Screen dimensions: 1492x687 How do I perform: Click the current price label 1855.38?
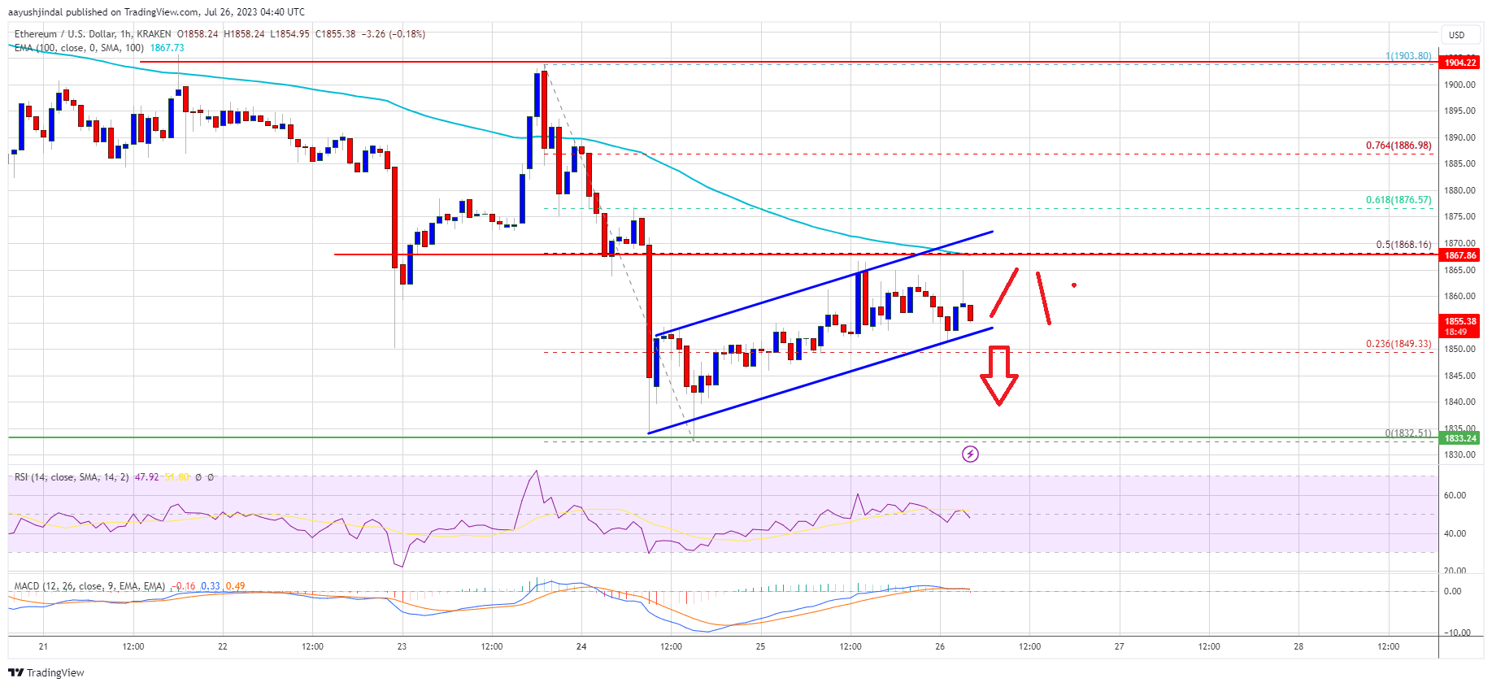click(x=1460, y=321)
